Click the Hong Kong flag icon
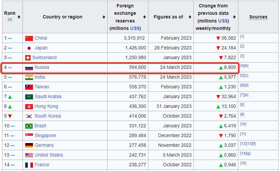Image resolution: width=280 pixels, height=171 pixels. 29,106
